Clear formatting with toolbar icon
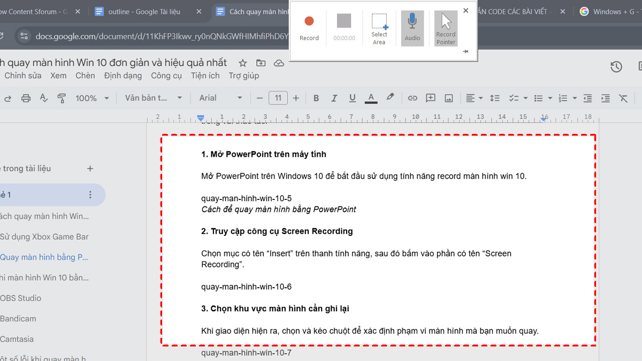Viewport: 642px width, 361px height. (623, 98)
